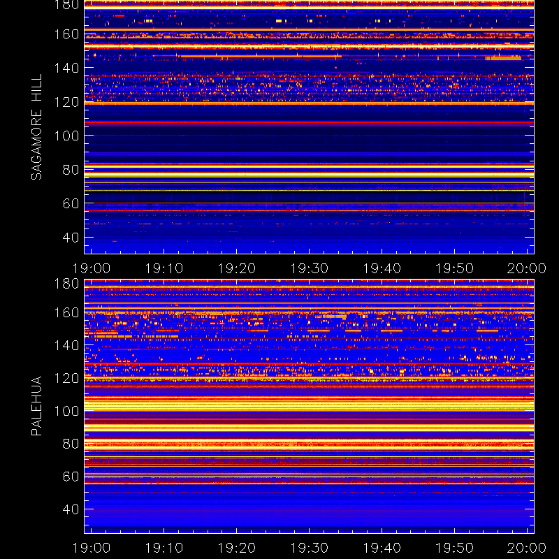Pick the 180 frequency tick on Palehua plot
The width and height of the screenshot is (559, 559).
click(66, 284)
